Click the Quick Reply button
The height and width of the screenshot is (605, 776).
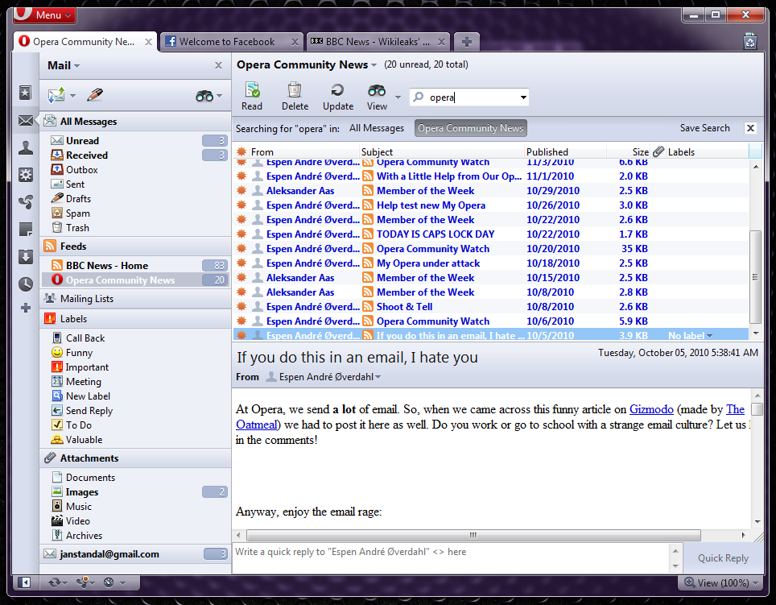click(x=722, y=558)
